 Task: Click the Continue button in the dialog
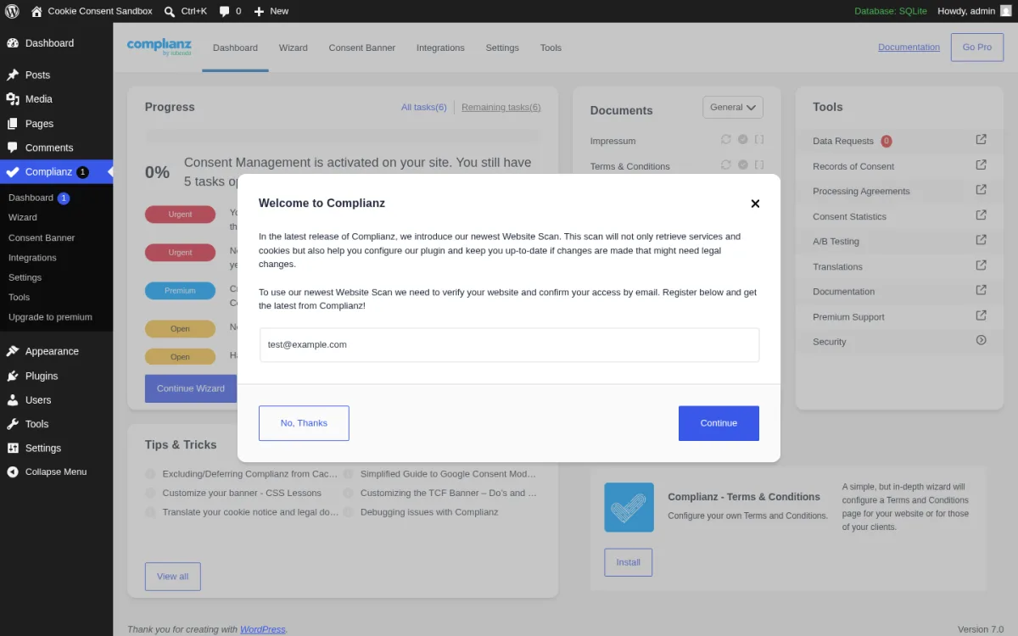719,423
